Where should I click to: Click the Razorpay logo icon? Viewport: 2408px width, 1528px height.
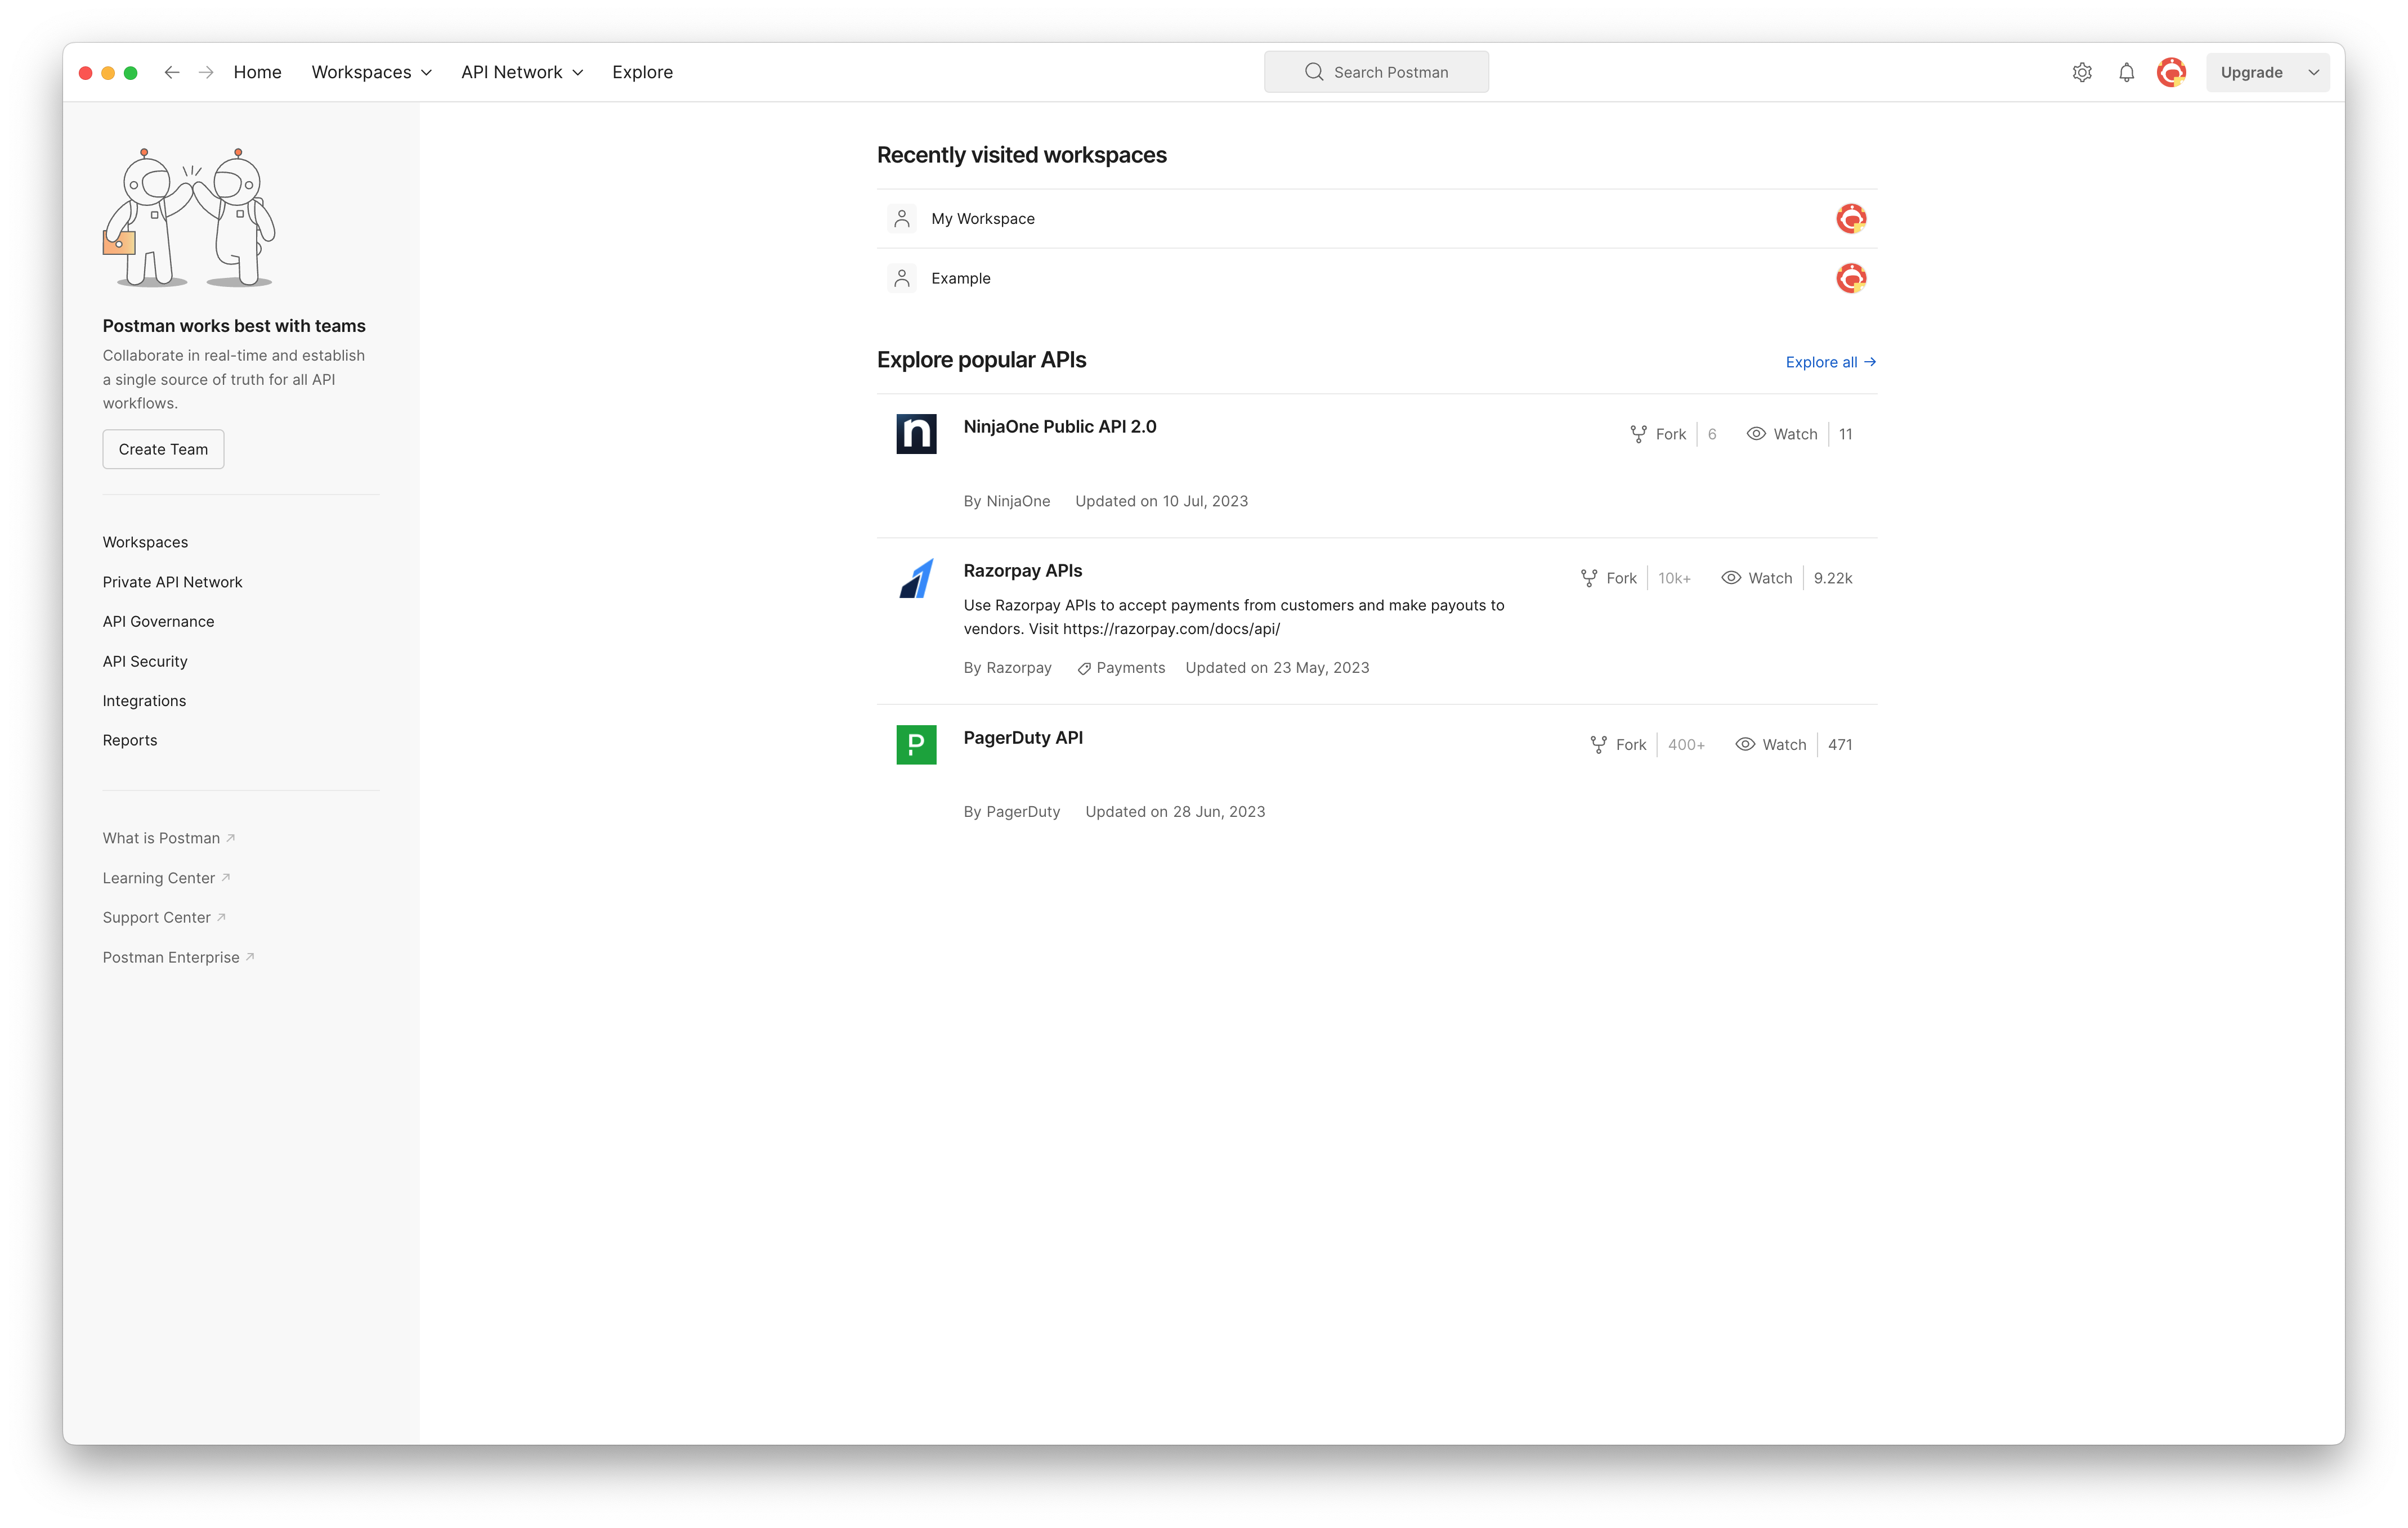[x=916, y=578]
